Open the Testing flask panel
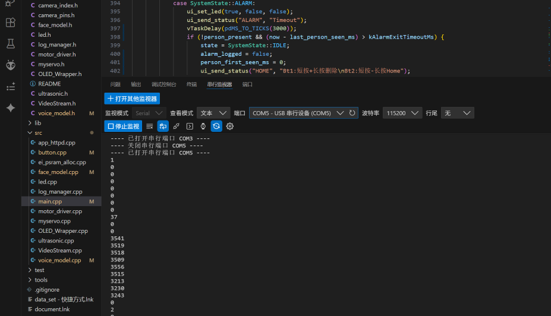 pyautogui.click(x=10, y=44)
